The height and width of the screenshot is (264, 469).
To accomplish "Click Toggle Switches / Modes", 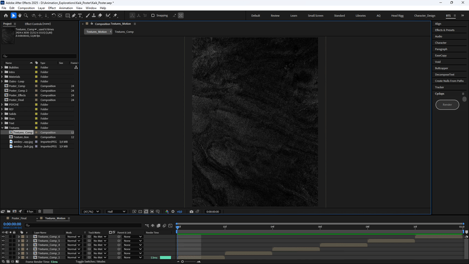I will [x=90, y=261].
